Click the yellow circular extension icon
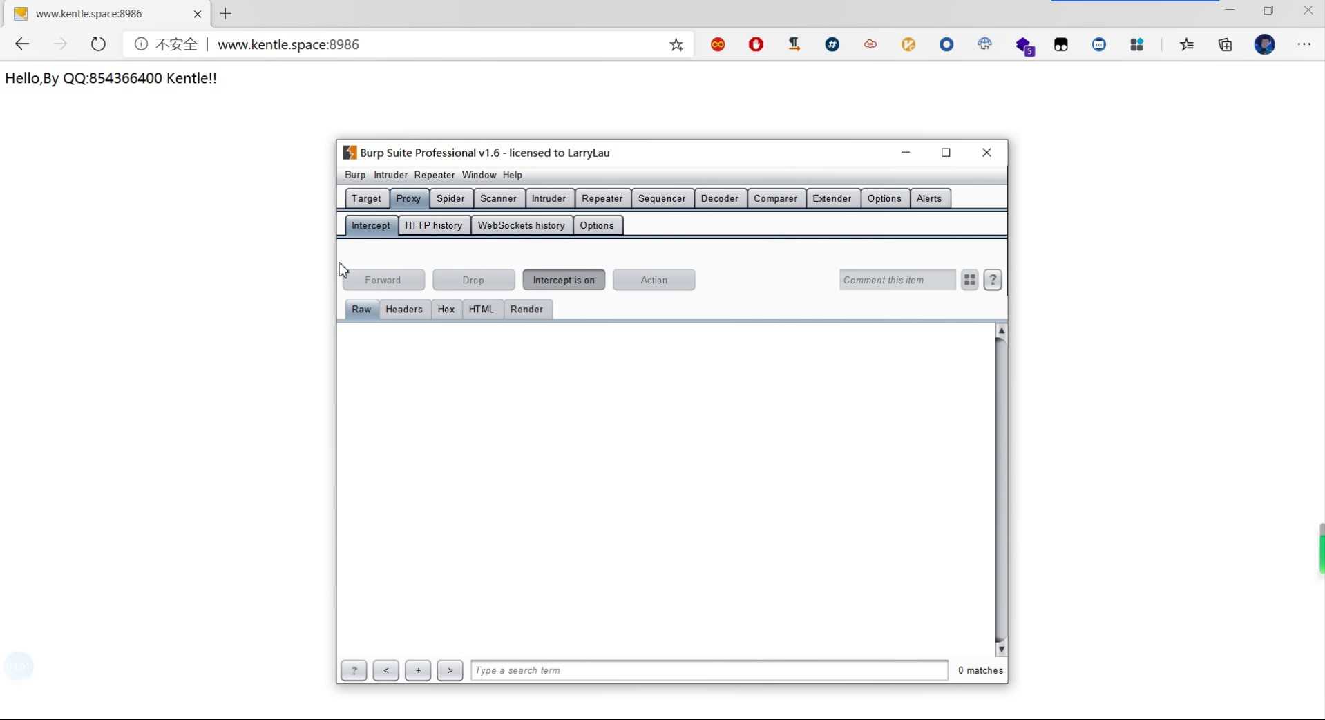The height and width of the screenshot is (720, 1325). tap(908, 45)
